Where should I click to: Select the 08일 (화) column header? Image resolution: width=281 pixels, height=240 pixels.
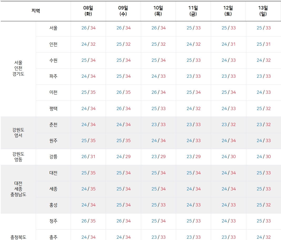tap(88, 11)
